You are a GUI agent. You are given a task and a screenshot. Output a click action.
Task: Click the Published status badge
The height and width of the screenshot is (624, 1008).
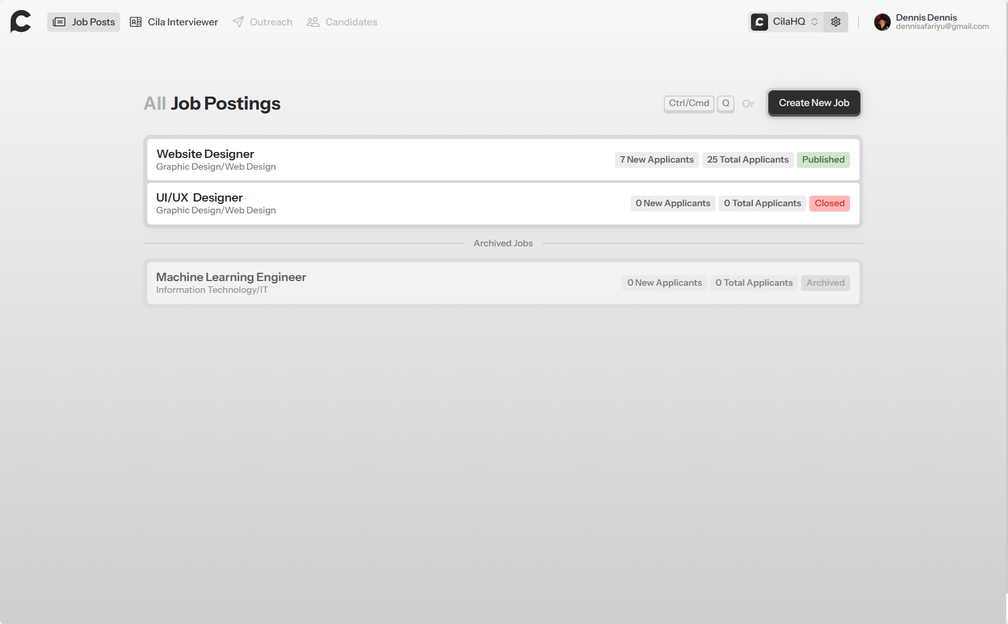(823, 160)
